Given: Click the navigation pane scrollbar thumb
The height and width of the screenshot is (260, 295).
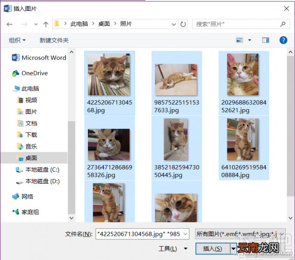Looking at the screenshot, I should [71, 167].
